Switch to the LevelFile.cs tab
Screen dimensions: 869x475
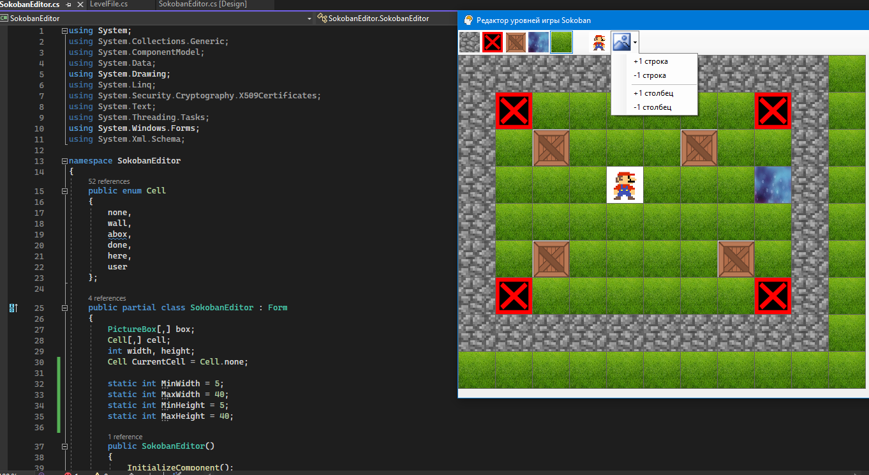pyautogui.click(x=108, y=4)
